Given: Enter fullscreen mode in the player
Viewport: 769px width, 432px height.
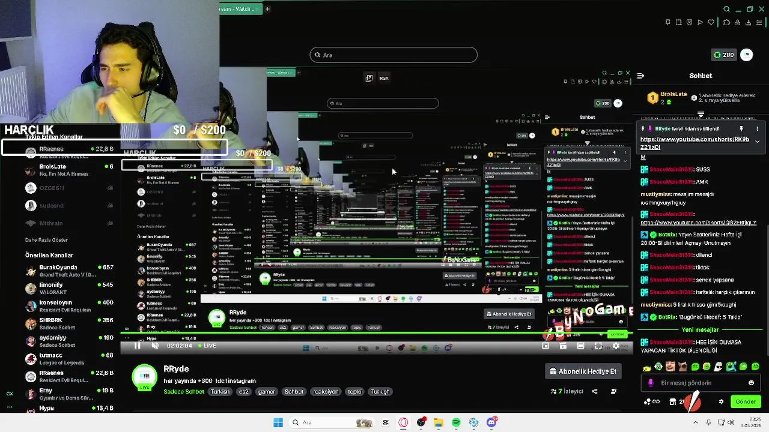Looking at the screenshot, I should (598, 346).
